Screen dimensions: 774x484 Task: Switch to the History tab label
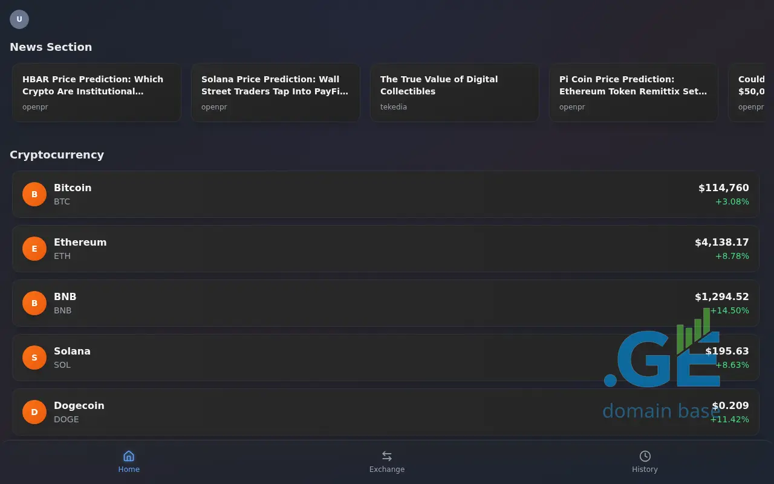[645, 469]
